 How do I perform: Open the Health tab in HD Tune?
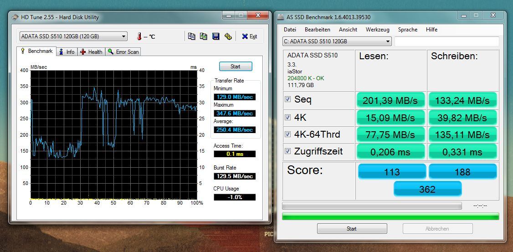(x=91, y=51)
